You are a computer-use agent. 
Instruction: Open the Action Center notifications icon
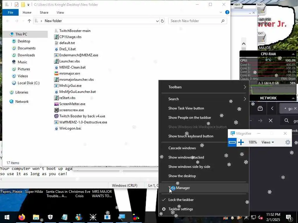(x=289, y=217)
